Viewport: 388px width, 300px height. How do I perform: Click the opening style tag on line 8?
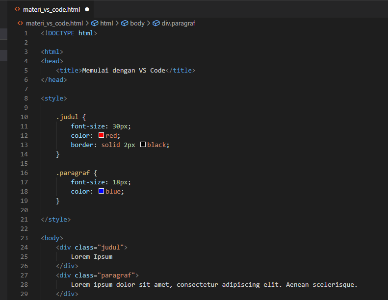54,99
